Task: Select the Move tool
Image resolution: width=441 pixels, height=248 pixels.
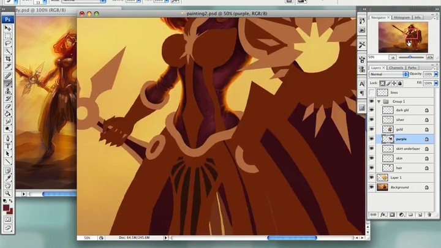Action: pyautogui.click(x=7, y=28)
